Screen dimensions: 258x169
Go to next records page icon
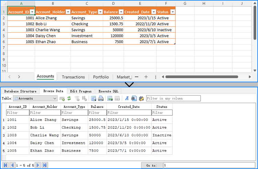coord(38,165)
